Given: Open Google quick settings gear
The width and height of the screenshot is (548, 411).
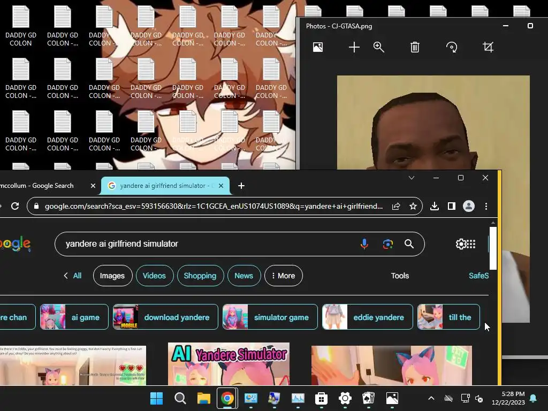Looking at the screenshot, I should tap(461, 244).
